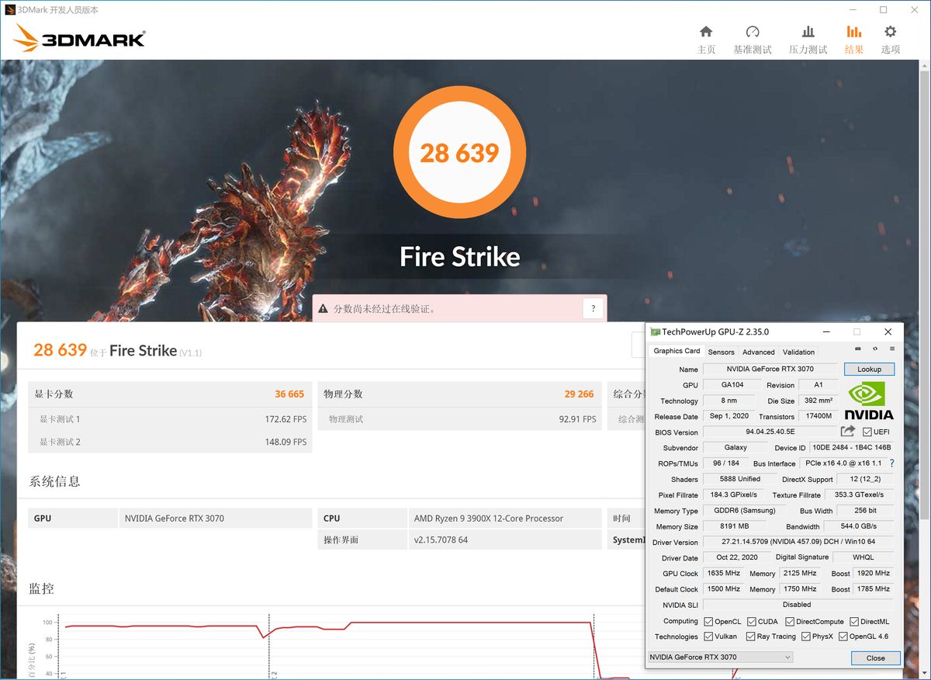Click the Driver Version field in GPU-Z
Image resolution: width=931 pixels, height=680 pixels.
[x=798, y=542]
